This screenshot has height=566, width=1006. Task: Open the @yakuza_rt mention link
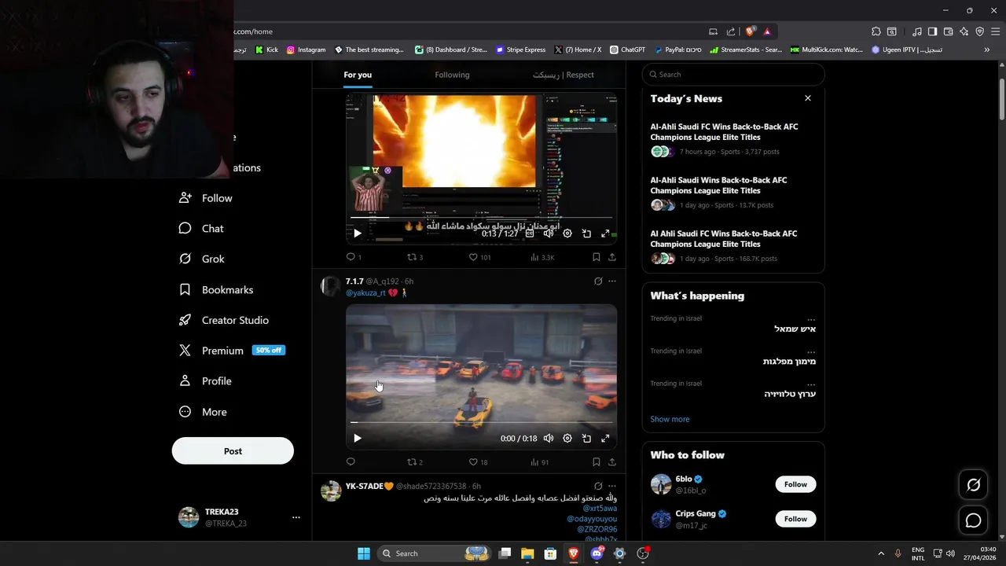coord(365,292)
